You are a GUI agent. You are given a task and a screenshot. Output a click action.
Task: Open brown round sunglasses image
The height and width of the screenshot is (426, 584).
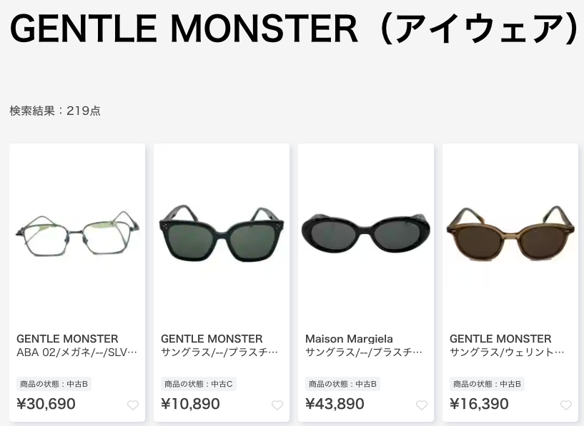[x=510, y=233]
